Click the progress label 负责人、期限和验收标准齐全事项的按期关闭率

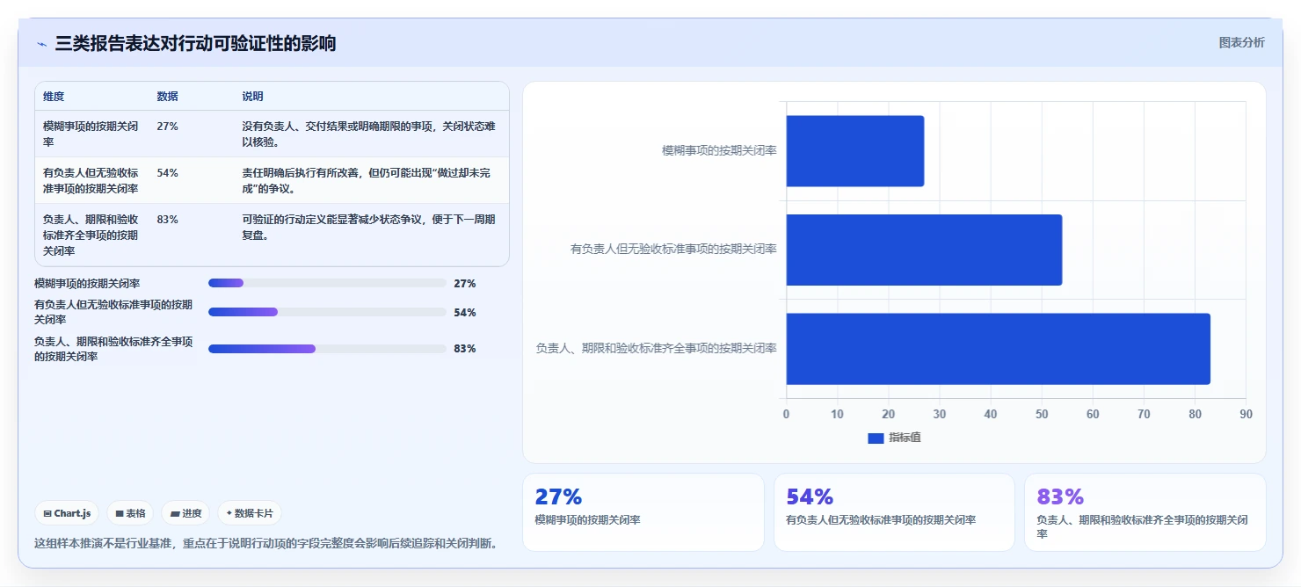(x=113, y=349)
